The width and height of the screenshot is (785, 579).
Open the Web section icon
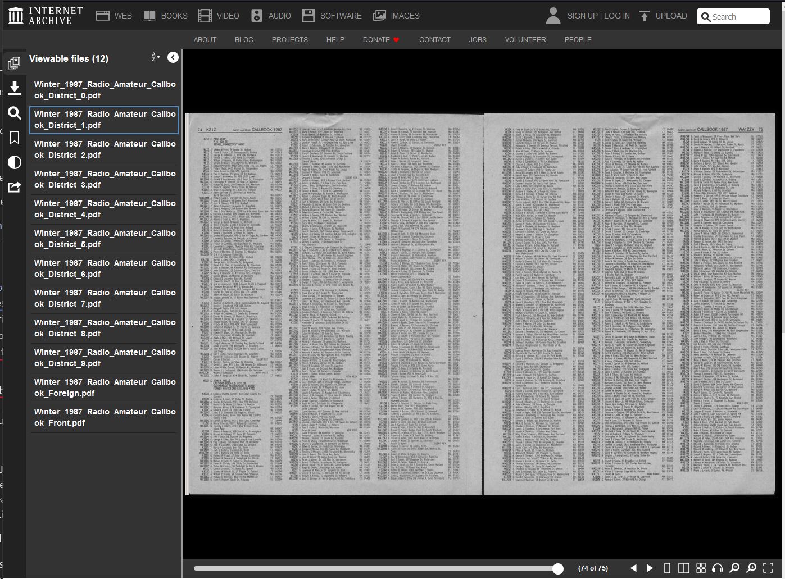[x=103, y=16]
